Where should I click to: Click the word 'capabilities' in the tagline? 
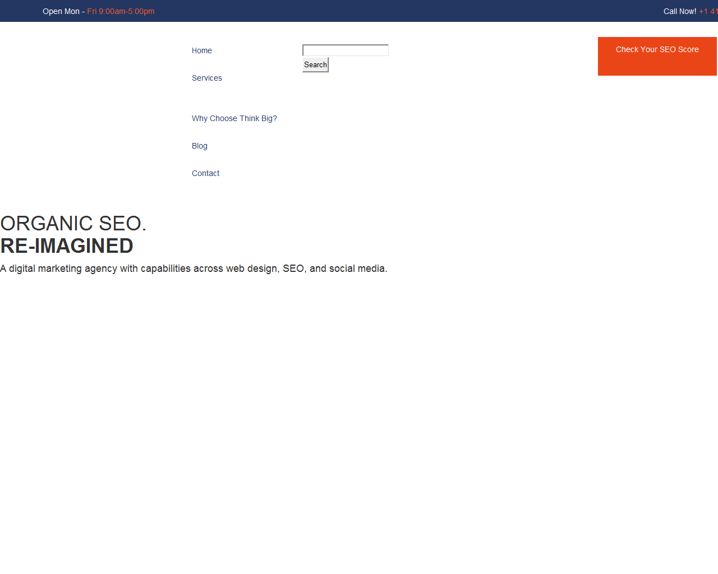(165, 269)
